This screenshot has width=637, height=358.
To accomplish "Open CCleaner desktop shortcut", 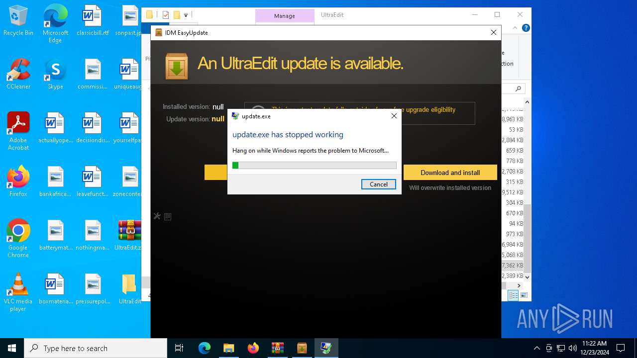I will point(18,75).
